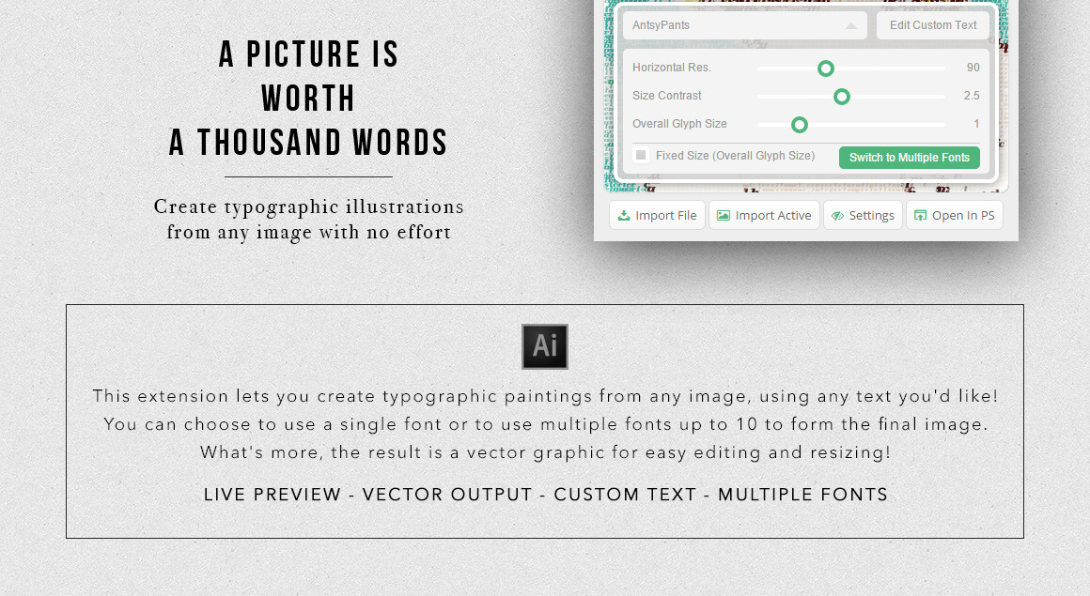1090x596 pixels.
Task: Click the Open In PS button label
Action: 963,216
